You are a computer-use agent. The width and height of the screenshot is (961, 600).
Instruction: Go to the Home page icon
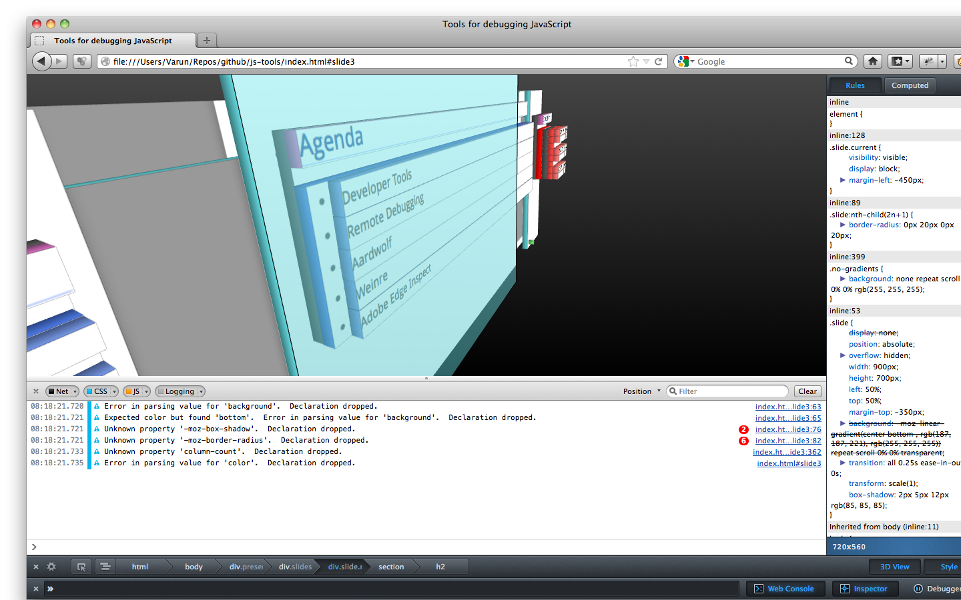[x=872, y=61]
